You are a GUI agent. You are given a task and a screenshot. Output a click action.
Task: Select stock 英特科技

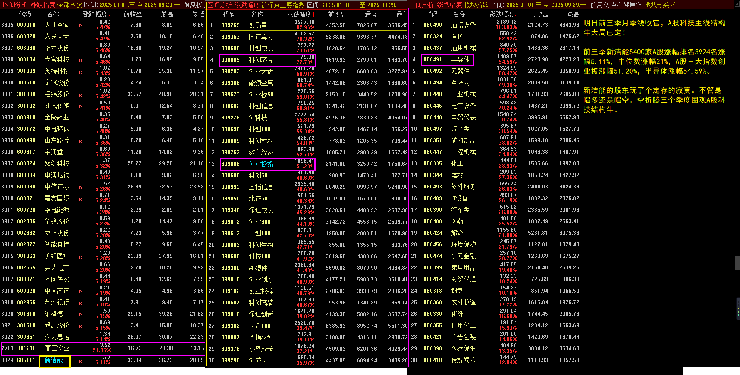pyautogui.click(x=57, y=71)
